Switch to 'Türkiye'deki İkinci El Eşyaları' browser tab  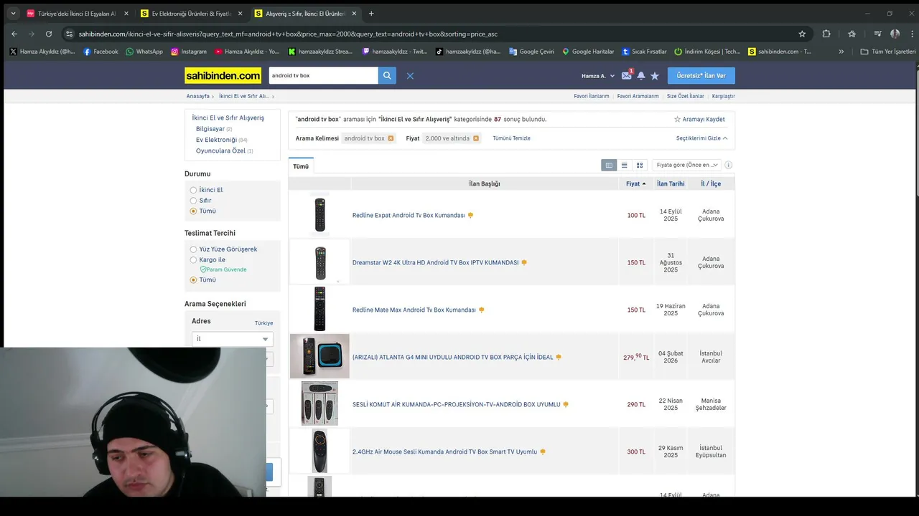[x=77, y=14]
